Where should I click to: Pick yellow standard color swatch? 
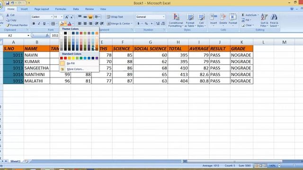click(73, 58)
